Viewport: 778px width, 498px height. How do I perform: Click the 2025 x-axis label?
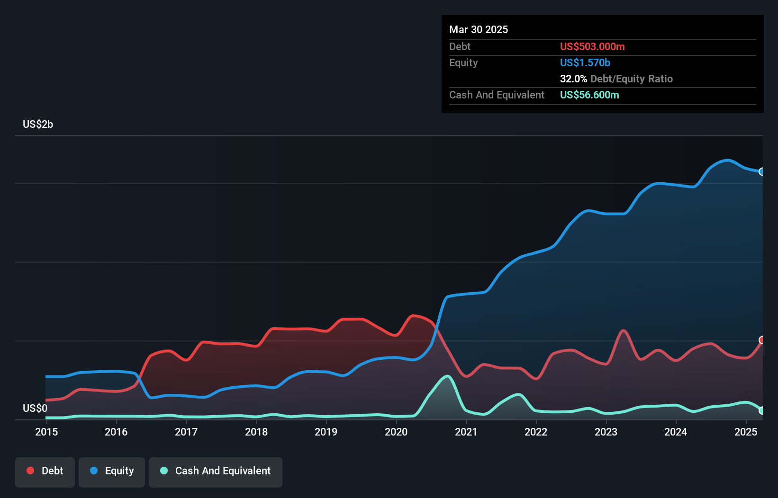(746, 432)
